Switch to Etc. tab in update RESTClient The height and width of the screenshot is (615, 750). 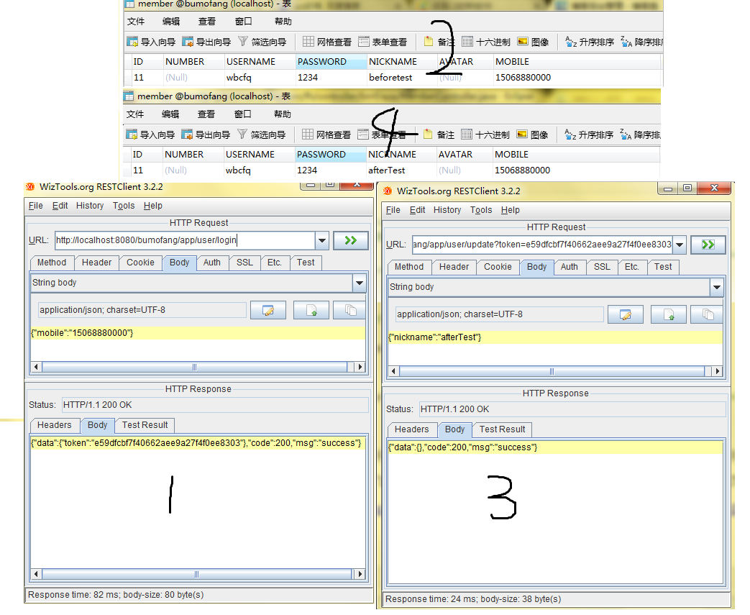[x=632, y=267]
